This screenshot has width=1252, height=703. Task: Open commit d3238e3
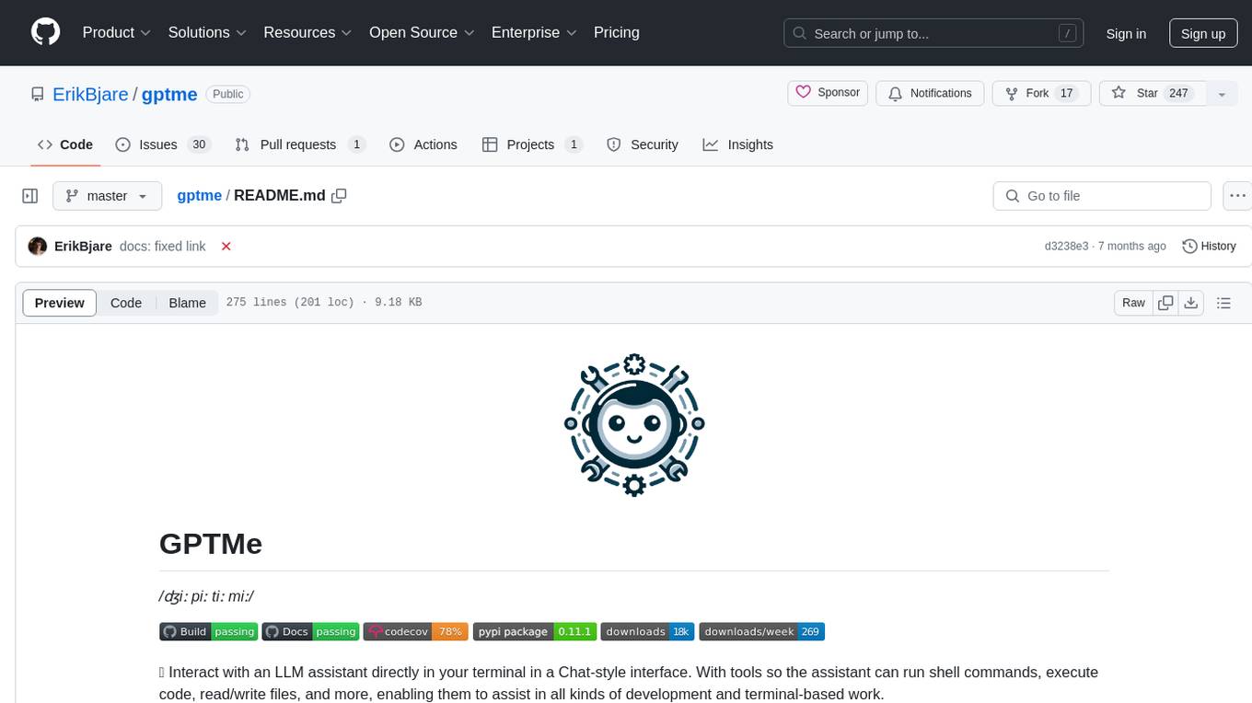click(1066, 247)
